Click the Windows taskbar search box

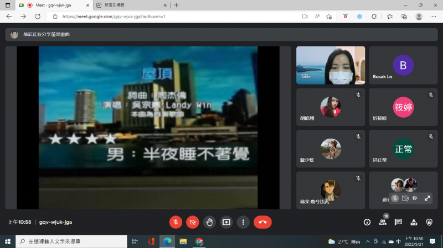[x=71, y=241]
